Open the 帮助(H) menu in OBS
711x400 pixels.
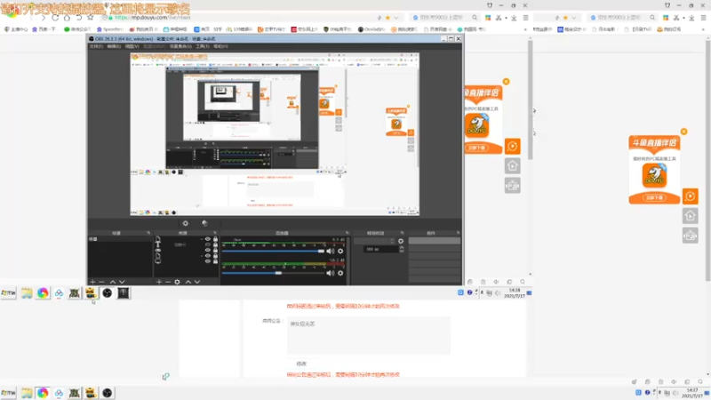(220, 46)
